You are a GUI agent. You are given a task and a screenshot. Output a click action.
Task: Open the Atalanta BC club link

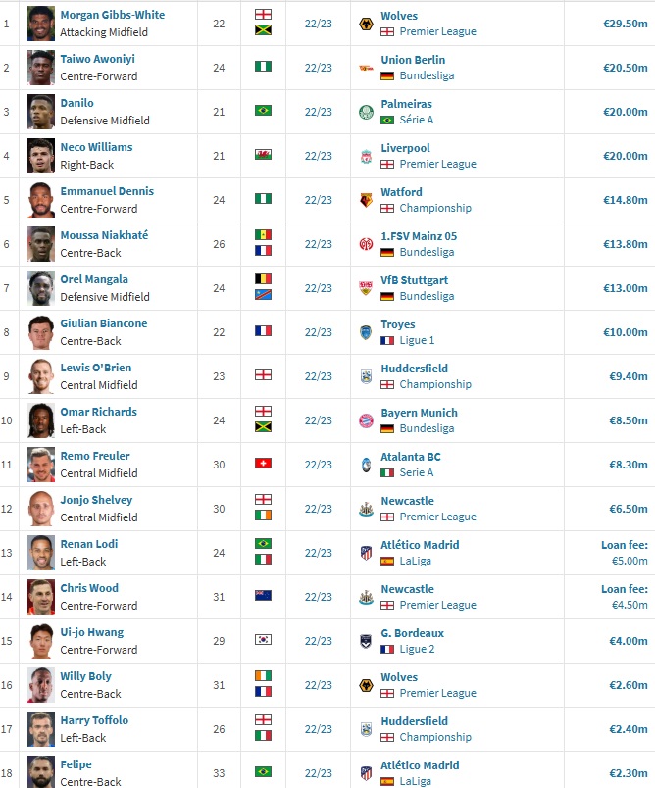[411, 457]
